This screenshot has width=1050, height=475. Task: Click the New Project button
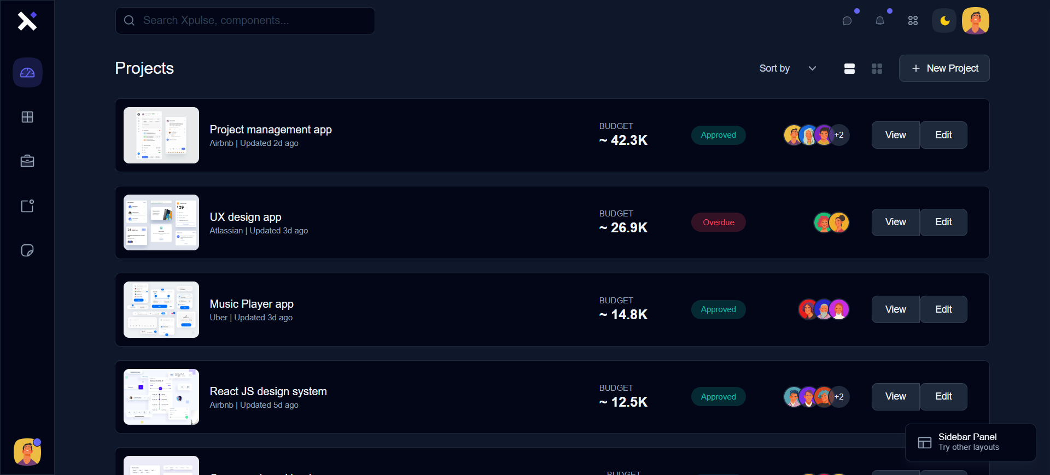[x=944, y=68]
